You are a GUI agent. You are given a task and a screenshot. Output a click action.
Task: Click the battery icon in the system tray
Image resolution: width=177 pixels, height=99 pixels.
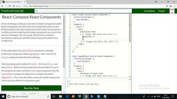[155, 97]
